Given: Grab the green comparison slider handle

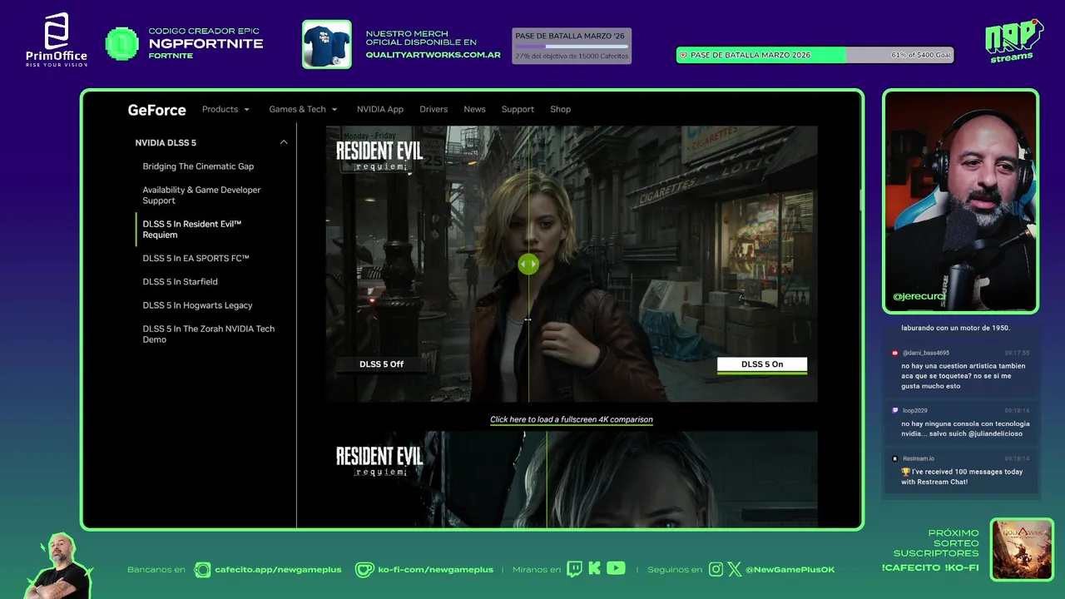Looking at the screenshot, I should pos(528,265).
